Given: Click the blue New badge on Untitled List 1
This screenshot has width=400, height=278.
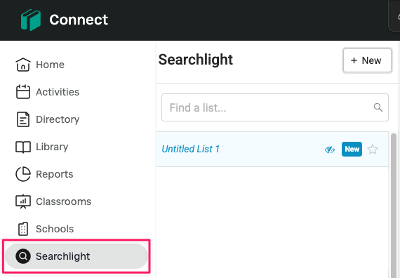Looking at the screenshot, I should [x=352, y=149].
